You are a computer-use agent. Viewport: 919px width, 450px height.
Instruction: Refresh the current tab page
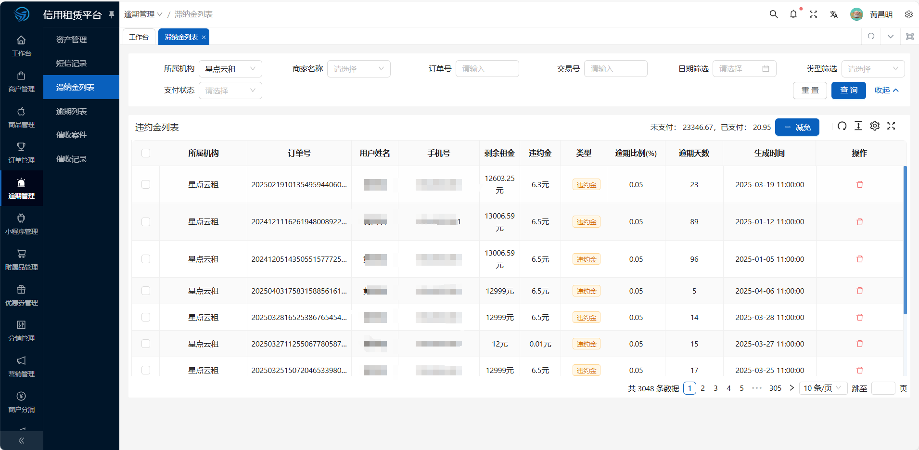click(x=871, y=37)
